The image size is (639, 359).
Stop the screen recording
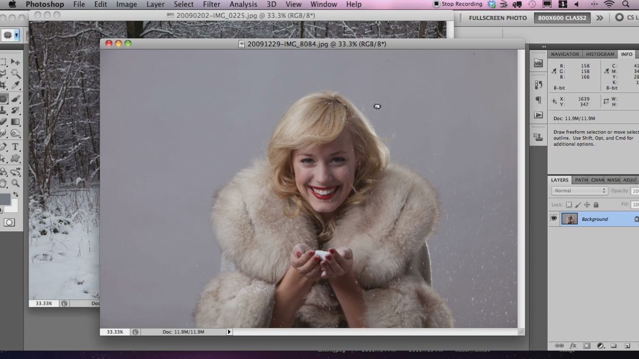(x=457, y=4)
